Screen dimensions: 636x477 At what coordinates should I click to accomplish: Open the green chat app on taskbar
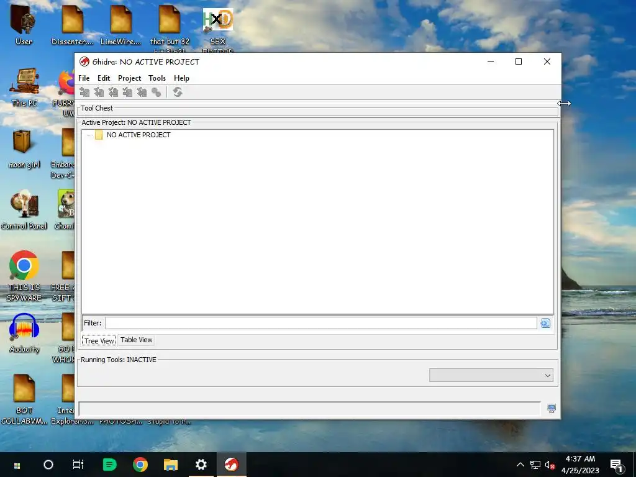tap(109, 465)
